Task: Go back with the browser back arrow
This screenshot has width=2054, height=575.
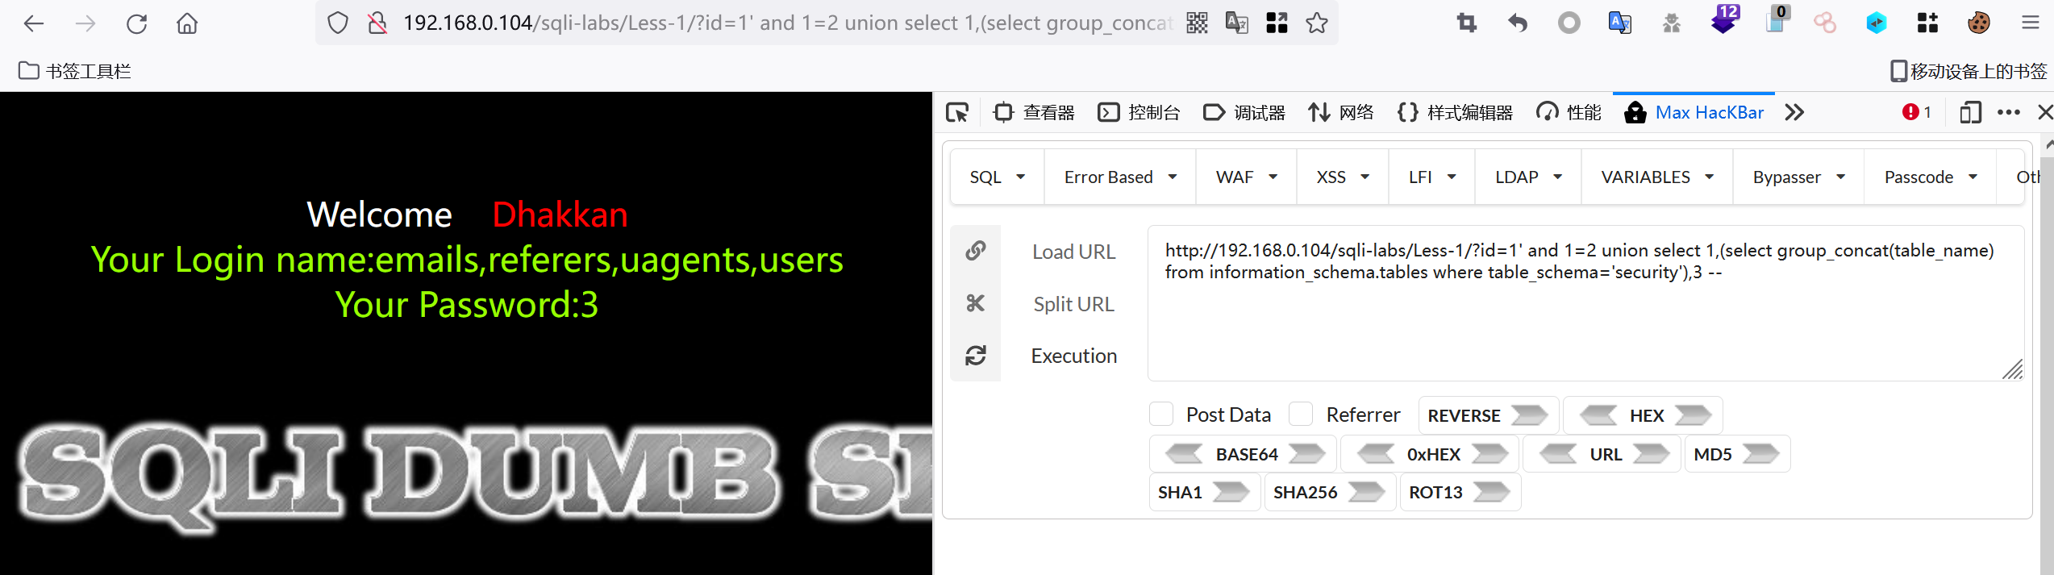Action: tap(33, 23)
